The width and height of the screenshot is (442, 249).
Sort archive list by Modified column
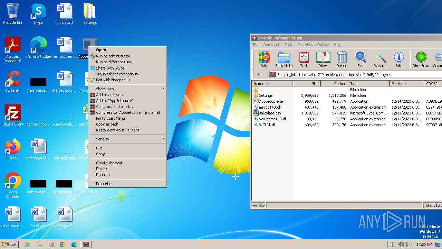point(407,84)
